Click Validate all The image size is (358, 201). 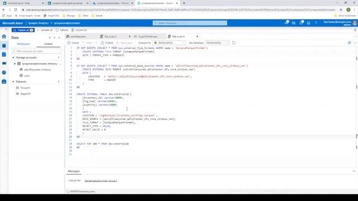[45, 30]
